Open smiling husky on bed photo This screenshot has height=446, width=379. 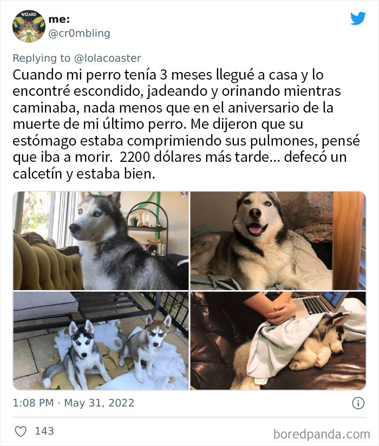tap(278, 241)
